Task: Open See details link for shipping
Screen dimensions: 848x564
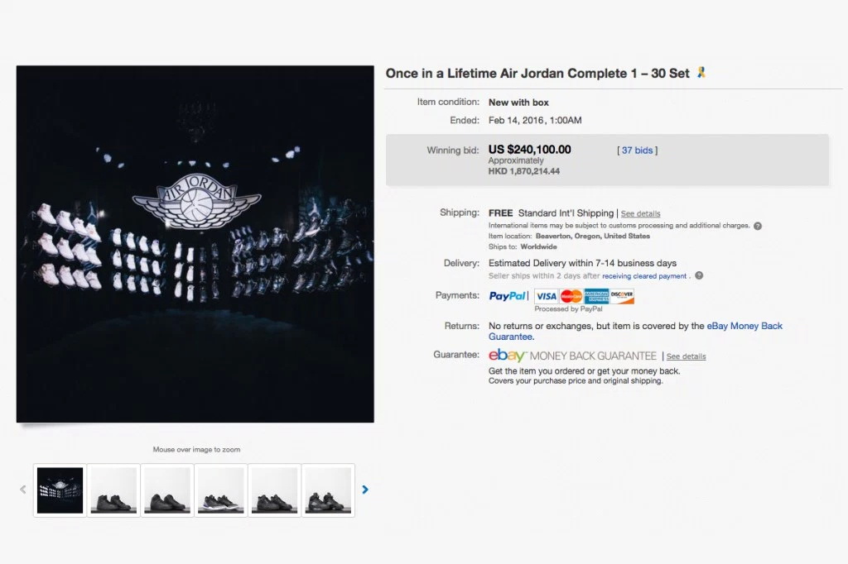Action: coord(640,213)
